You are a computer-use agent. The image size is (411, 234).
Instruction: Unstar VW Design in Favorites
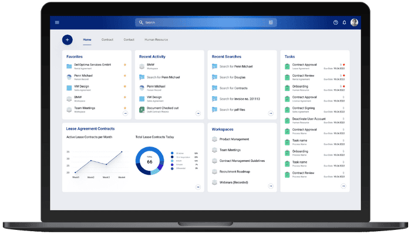click(125, 86)
